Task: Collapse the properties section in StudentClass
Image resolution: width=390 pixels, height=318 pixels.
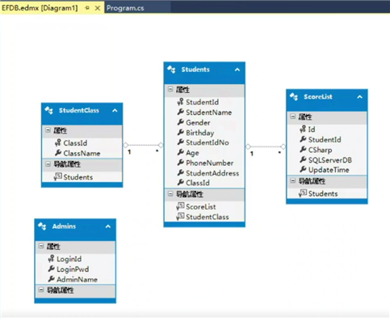Action: click(48, 130)
